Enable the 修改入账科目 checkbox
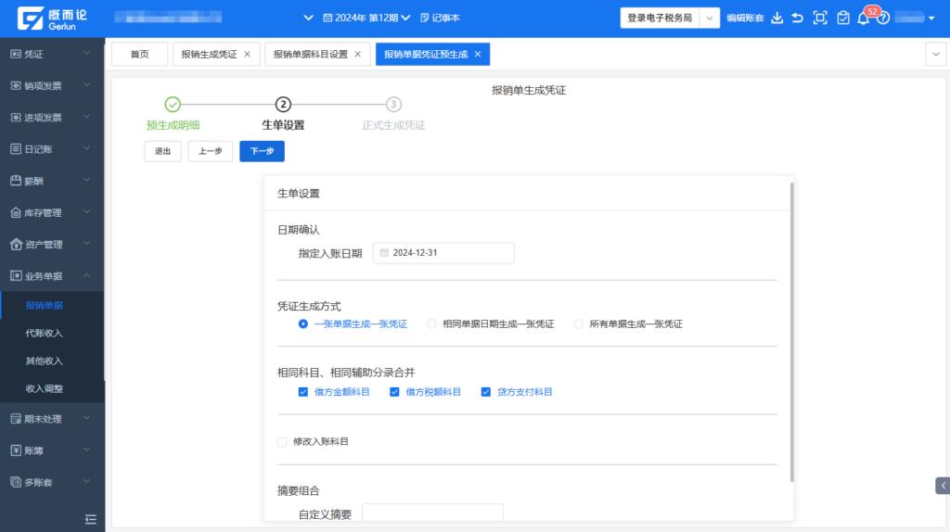The image size is (950, 532). 282,442
